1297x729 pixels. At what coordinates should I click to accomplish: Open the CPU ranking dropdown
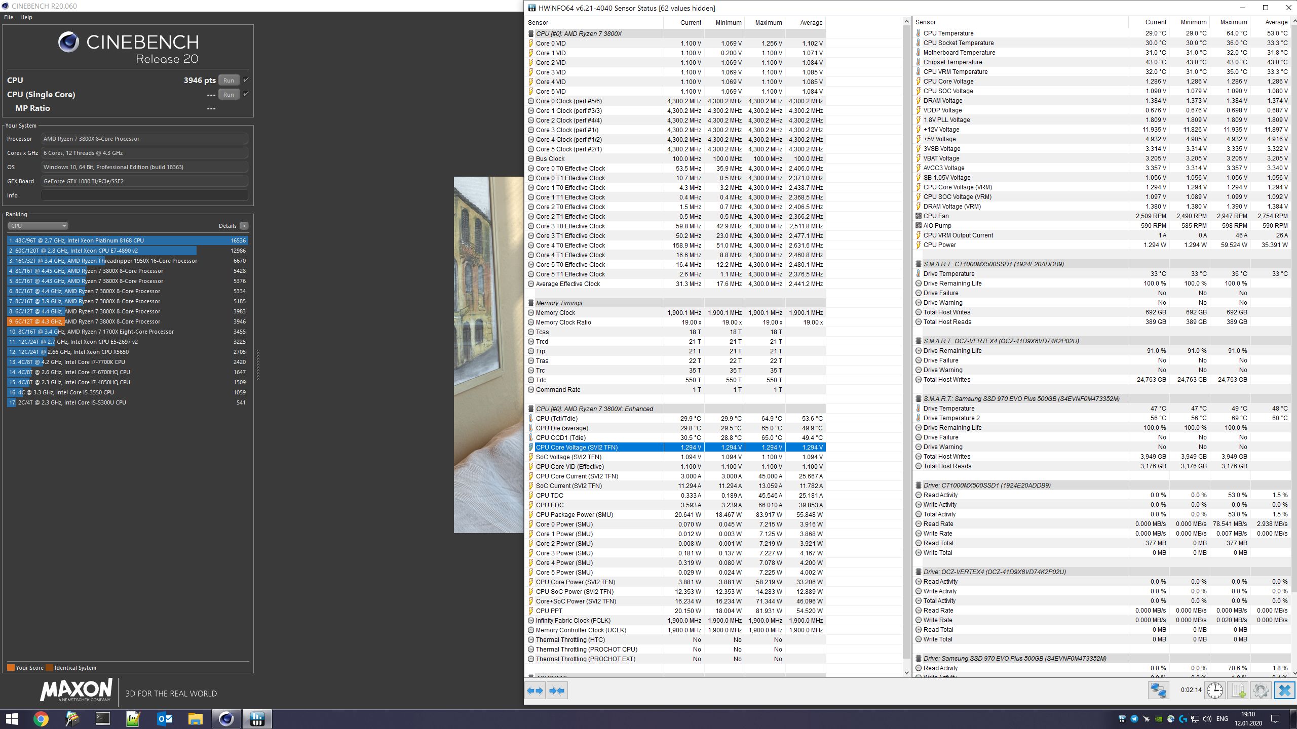(37, 226)
